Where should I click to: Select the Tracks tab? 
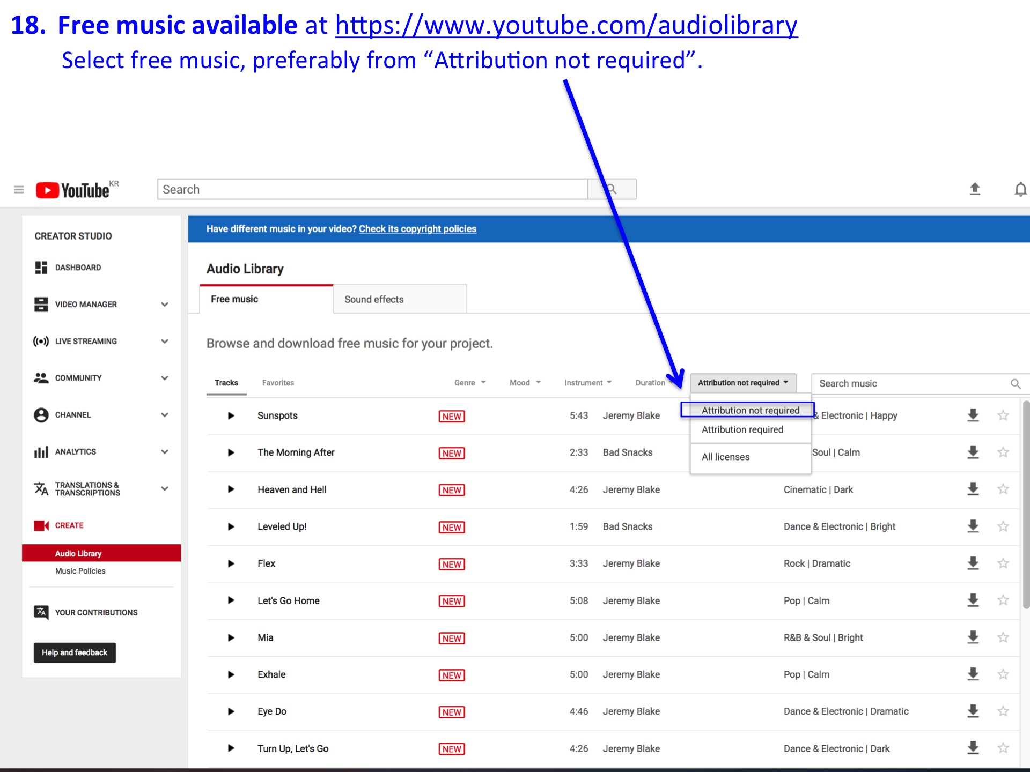tap(226, 383)
